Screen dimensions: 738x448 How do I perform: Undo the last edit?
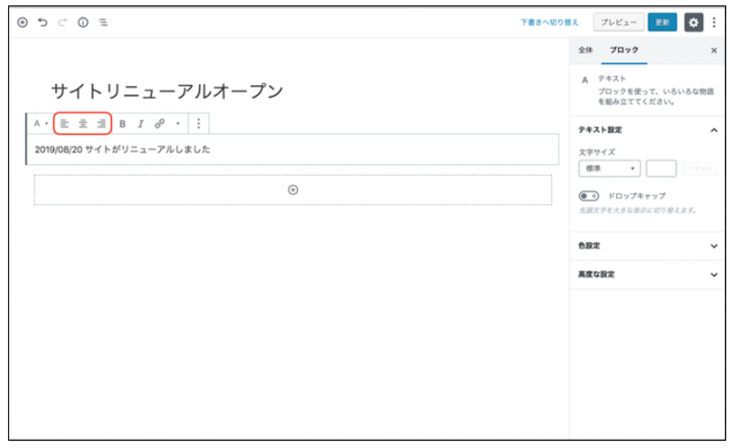pos(43,22)
